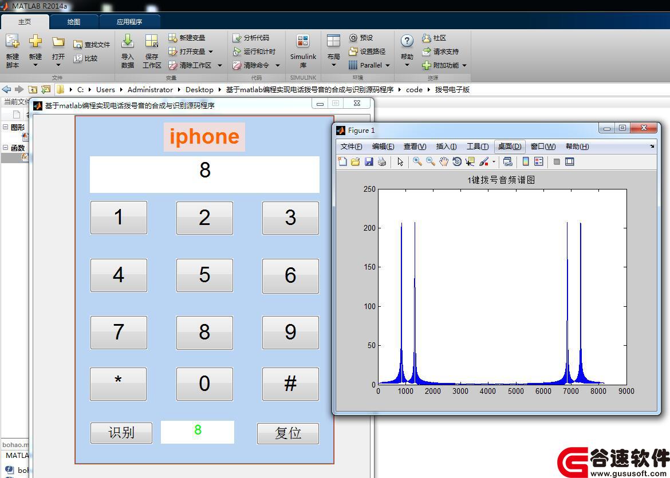Screen dimensions: 670x478
Task: Select Zoom Out tool in Figure 1
Action: [431, 161]
